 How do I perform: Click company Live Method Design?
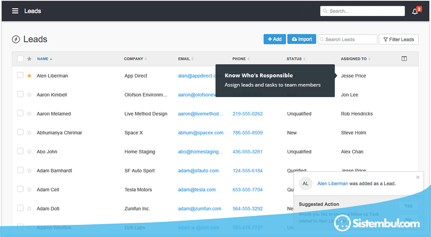click(146, 113)
